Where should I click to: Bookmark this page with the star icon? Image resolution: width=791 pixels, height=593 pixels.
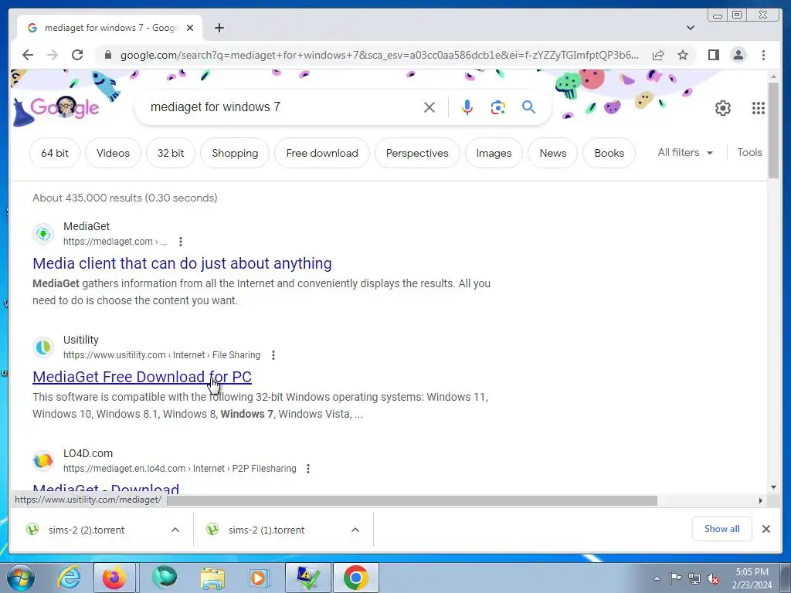click(683, 55)
